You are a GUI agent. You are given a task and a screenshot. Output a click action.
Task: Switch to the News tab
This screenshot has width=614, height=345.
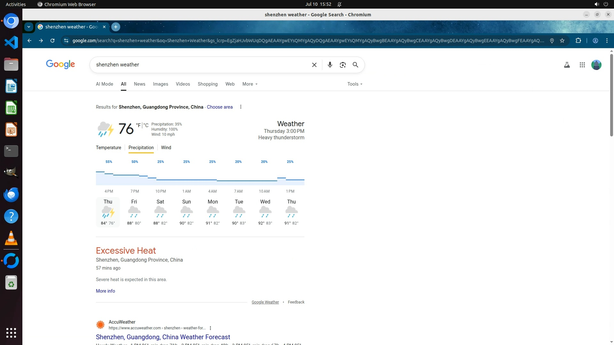139,84
